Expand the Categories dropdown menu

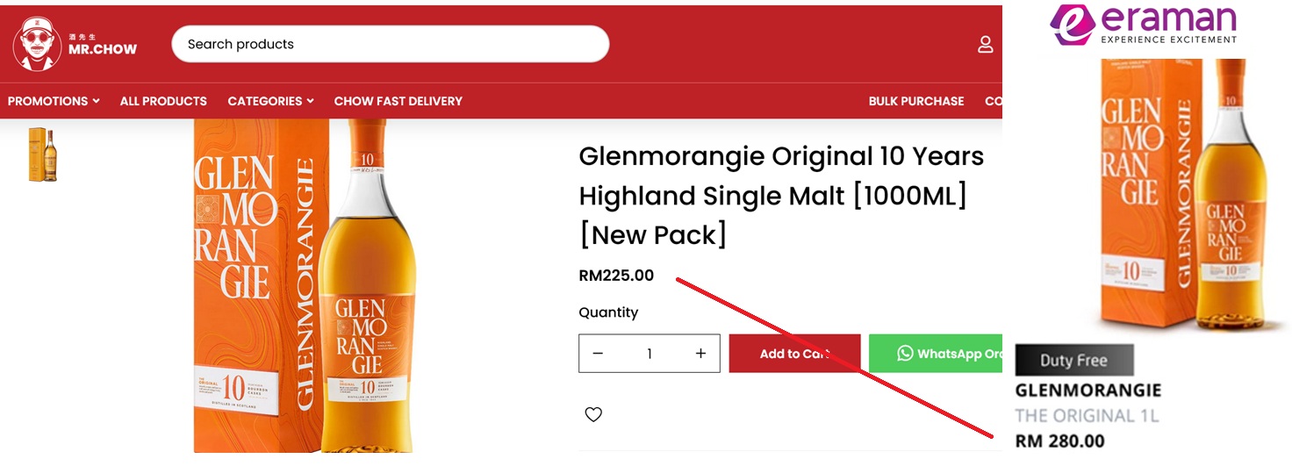click(270, 101)
